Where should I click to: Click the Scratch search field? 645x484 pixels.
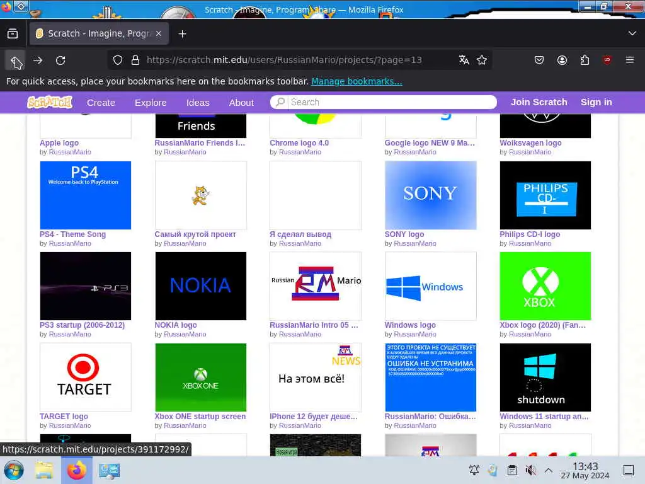click(x=384, y=102)
